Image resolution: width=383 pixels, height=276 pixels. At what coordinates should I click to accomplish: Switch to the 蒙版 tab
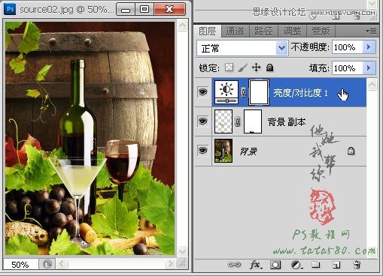point(321,31)
